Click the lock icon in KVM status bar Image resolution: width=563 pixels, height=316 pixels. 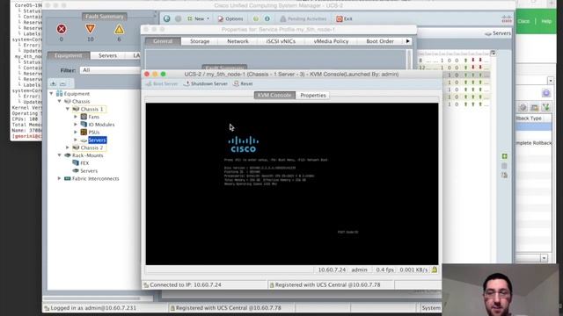pos(435,269)
